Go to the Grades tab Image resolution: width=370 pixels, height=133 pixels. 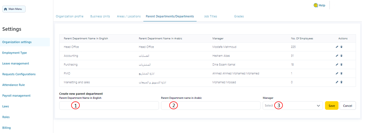(239, 17)
